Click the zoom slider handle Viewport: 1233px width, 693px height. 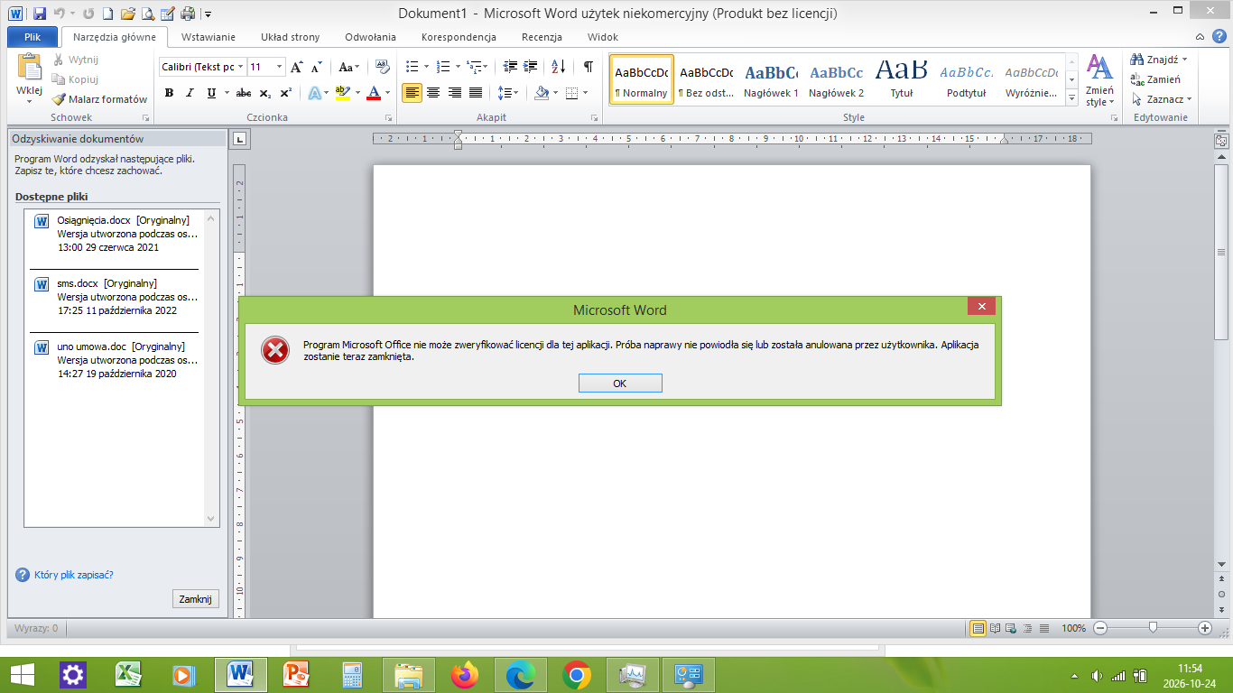point(1153,628)
